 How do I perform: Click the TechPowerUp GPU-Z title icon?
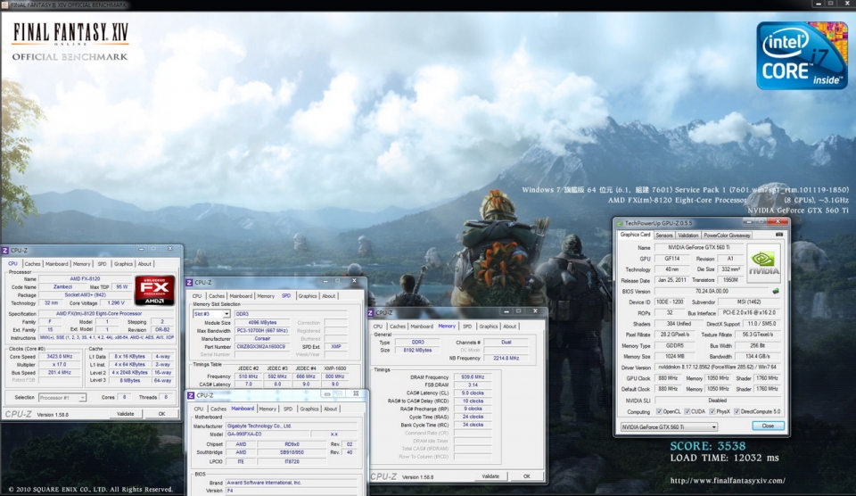(x=621, y=222)
